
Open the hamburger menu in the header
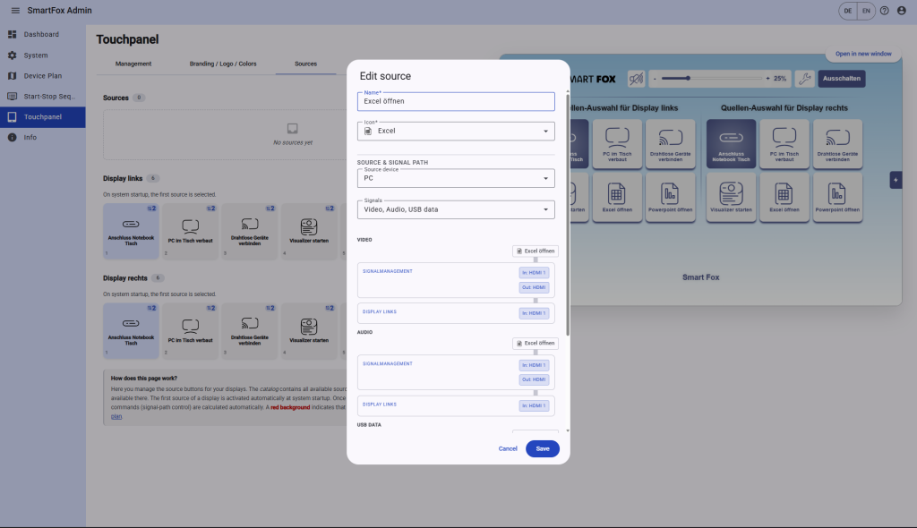click(x=15, y=11)
